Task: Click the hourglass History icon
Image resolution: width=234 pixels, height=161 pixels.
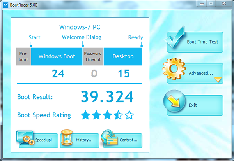Action: tap(67, 138)
